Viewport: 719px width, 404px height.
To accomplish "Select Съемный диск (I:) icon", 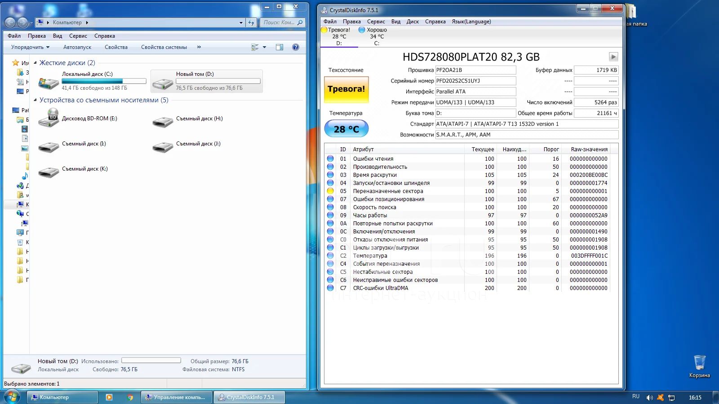I will 49,147.
